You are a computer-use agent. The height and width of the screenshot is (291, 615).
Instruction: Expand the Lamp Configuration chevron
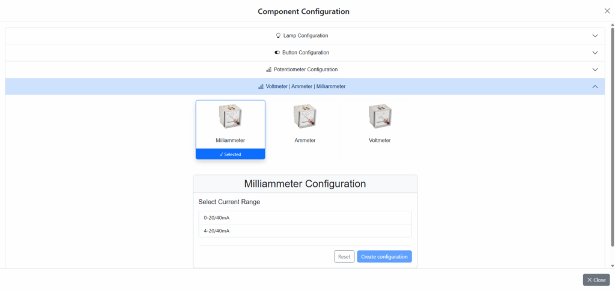coord(595,36)
